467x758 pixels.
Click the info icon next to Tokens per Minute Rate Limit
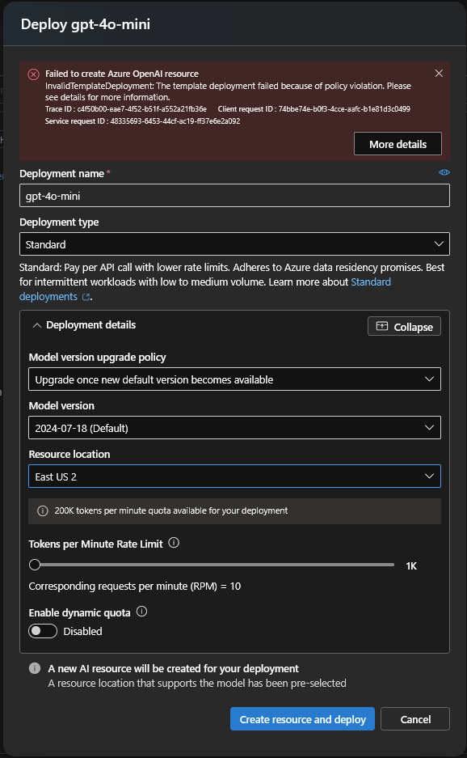tap(174, 543)
